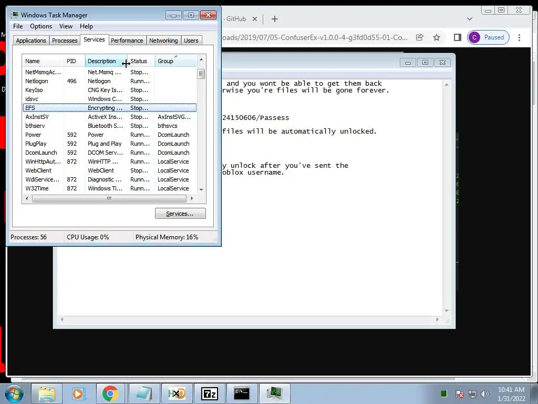Viewport: 538px width, 404px height.
Task: Select the idsvc service row
Action: (109, 99)
